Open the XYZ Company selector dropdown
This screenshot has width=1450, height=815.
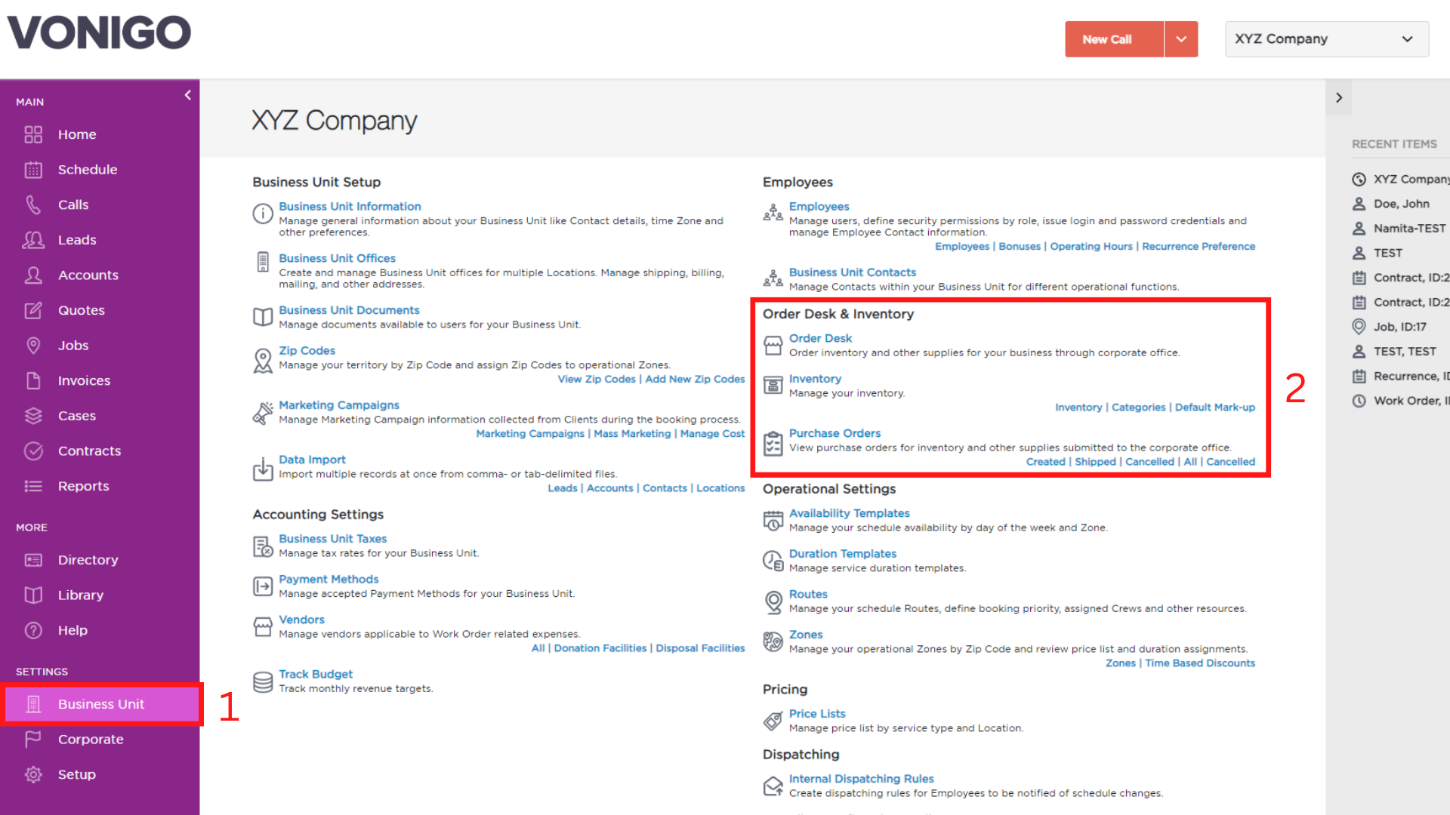(1327, 39)
